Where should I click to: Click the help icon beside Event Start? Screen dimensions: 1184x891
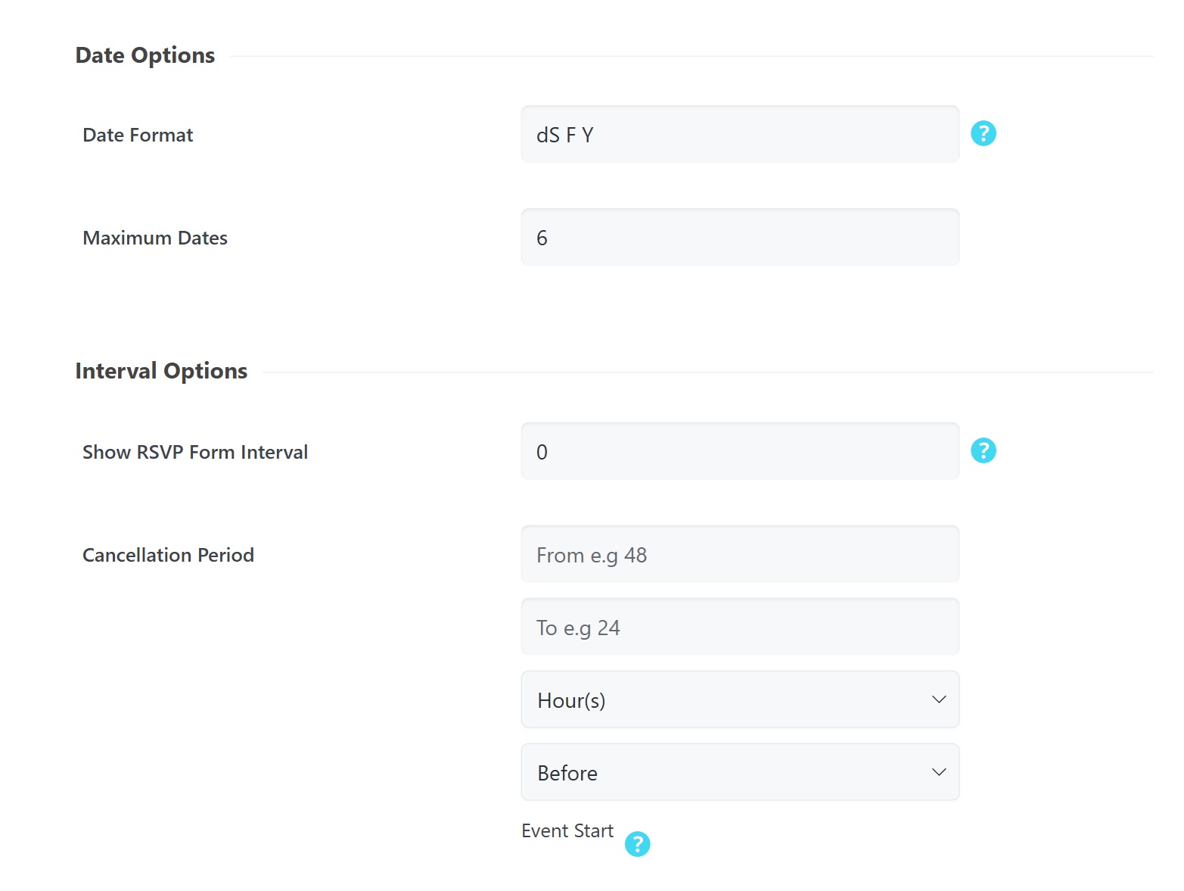637,844
